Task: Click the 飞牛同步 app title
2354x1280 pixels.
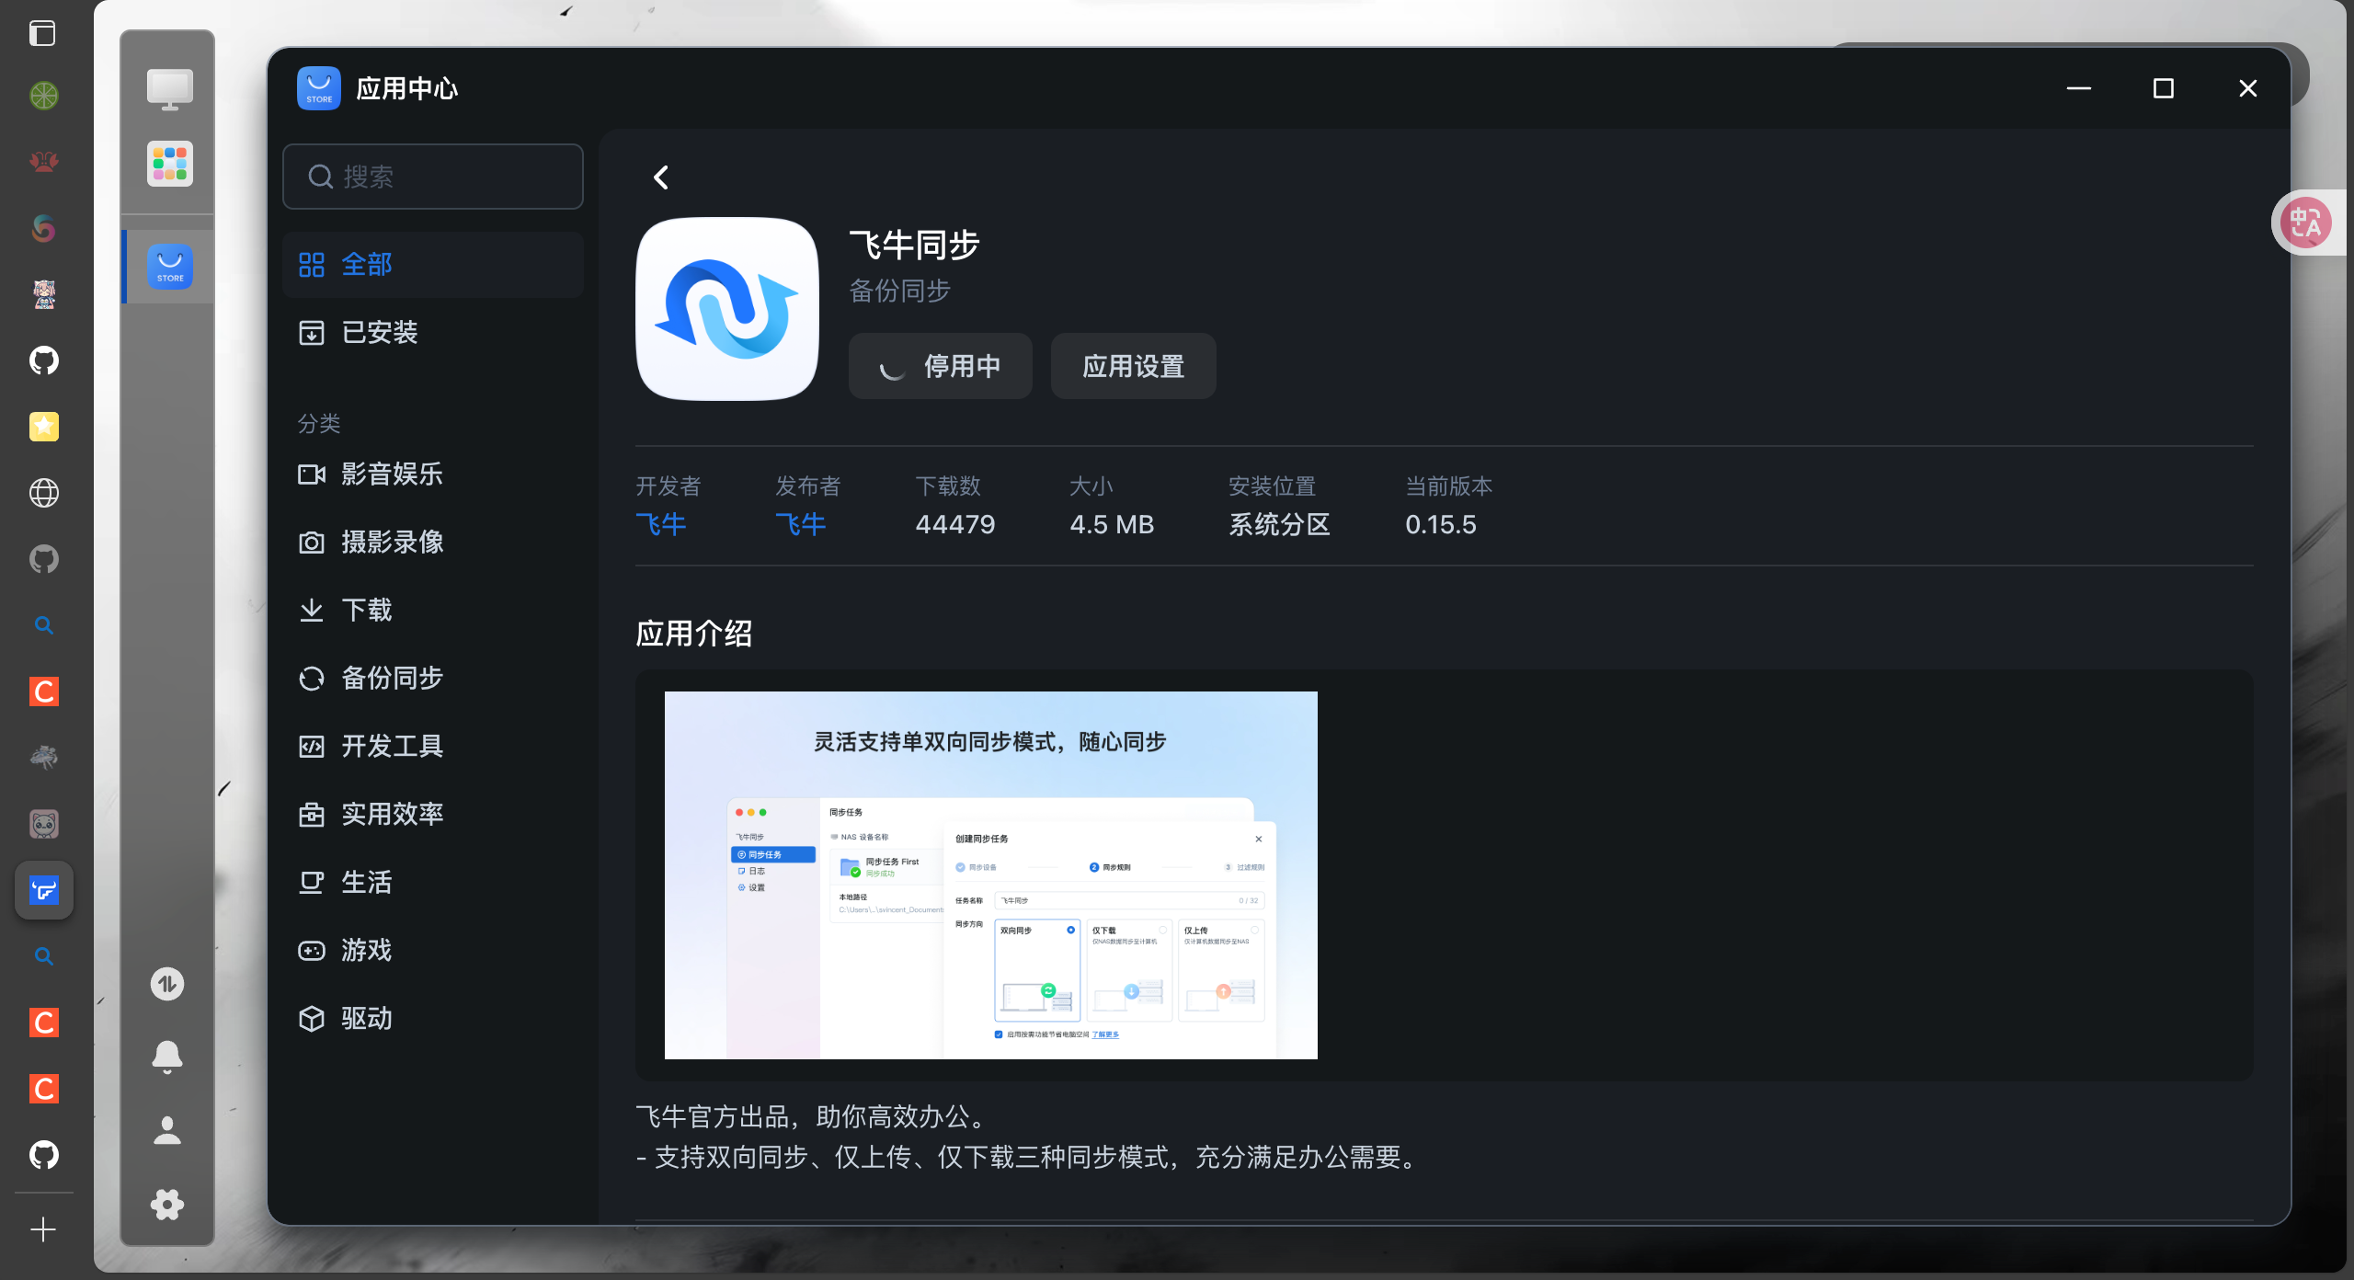Action: pyautogui.click(x=914, y=245)
